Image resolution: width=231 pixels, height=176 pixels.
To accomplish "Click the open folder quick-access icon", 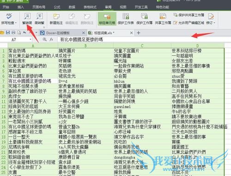I will [x=2, y=32].
